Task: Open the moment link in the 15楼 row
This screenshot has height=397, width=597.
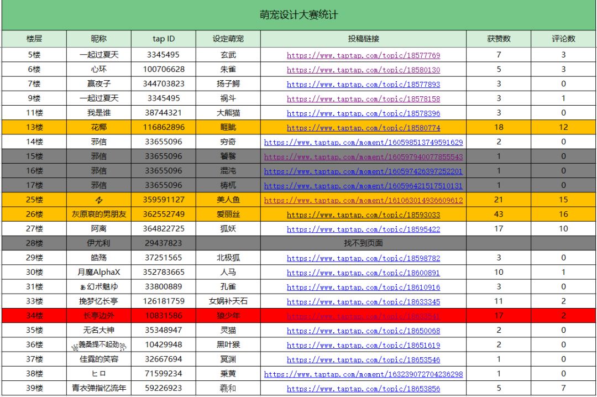Action: click(x=363, y=156)
